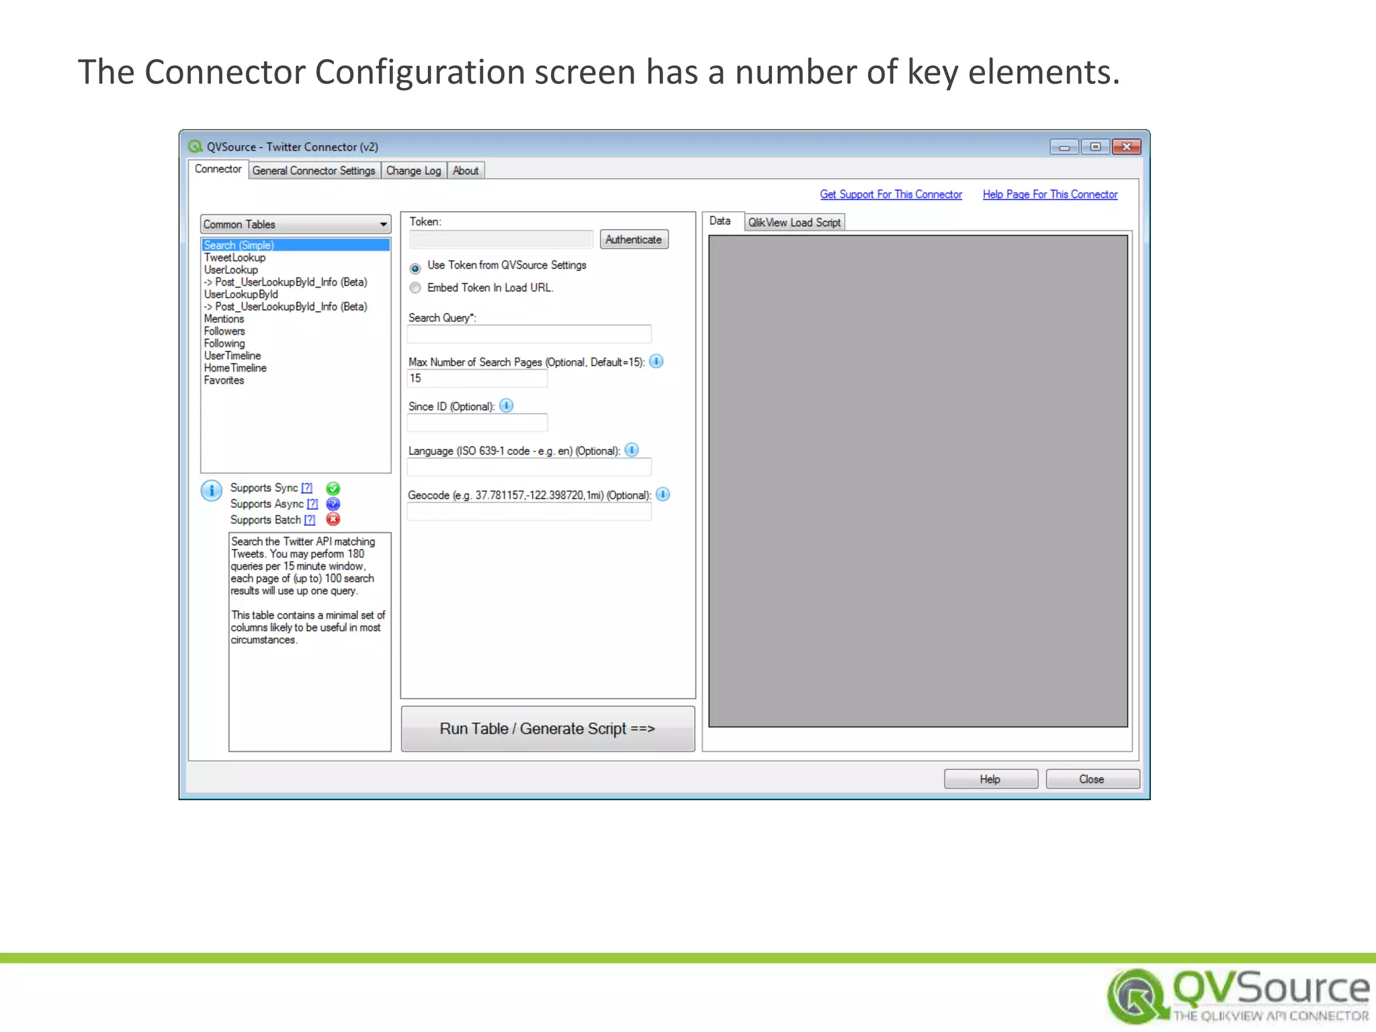
Task: Click the Language code input field
Action: tap(529, 467)
